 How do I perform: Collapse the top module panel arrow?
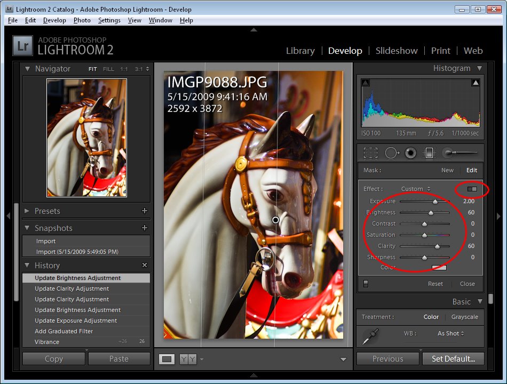pos(254,30)
